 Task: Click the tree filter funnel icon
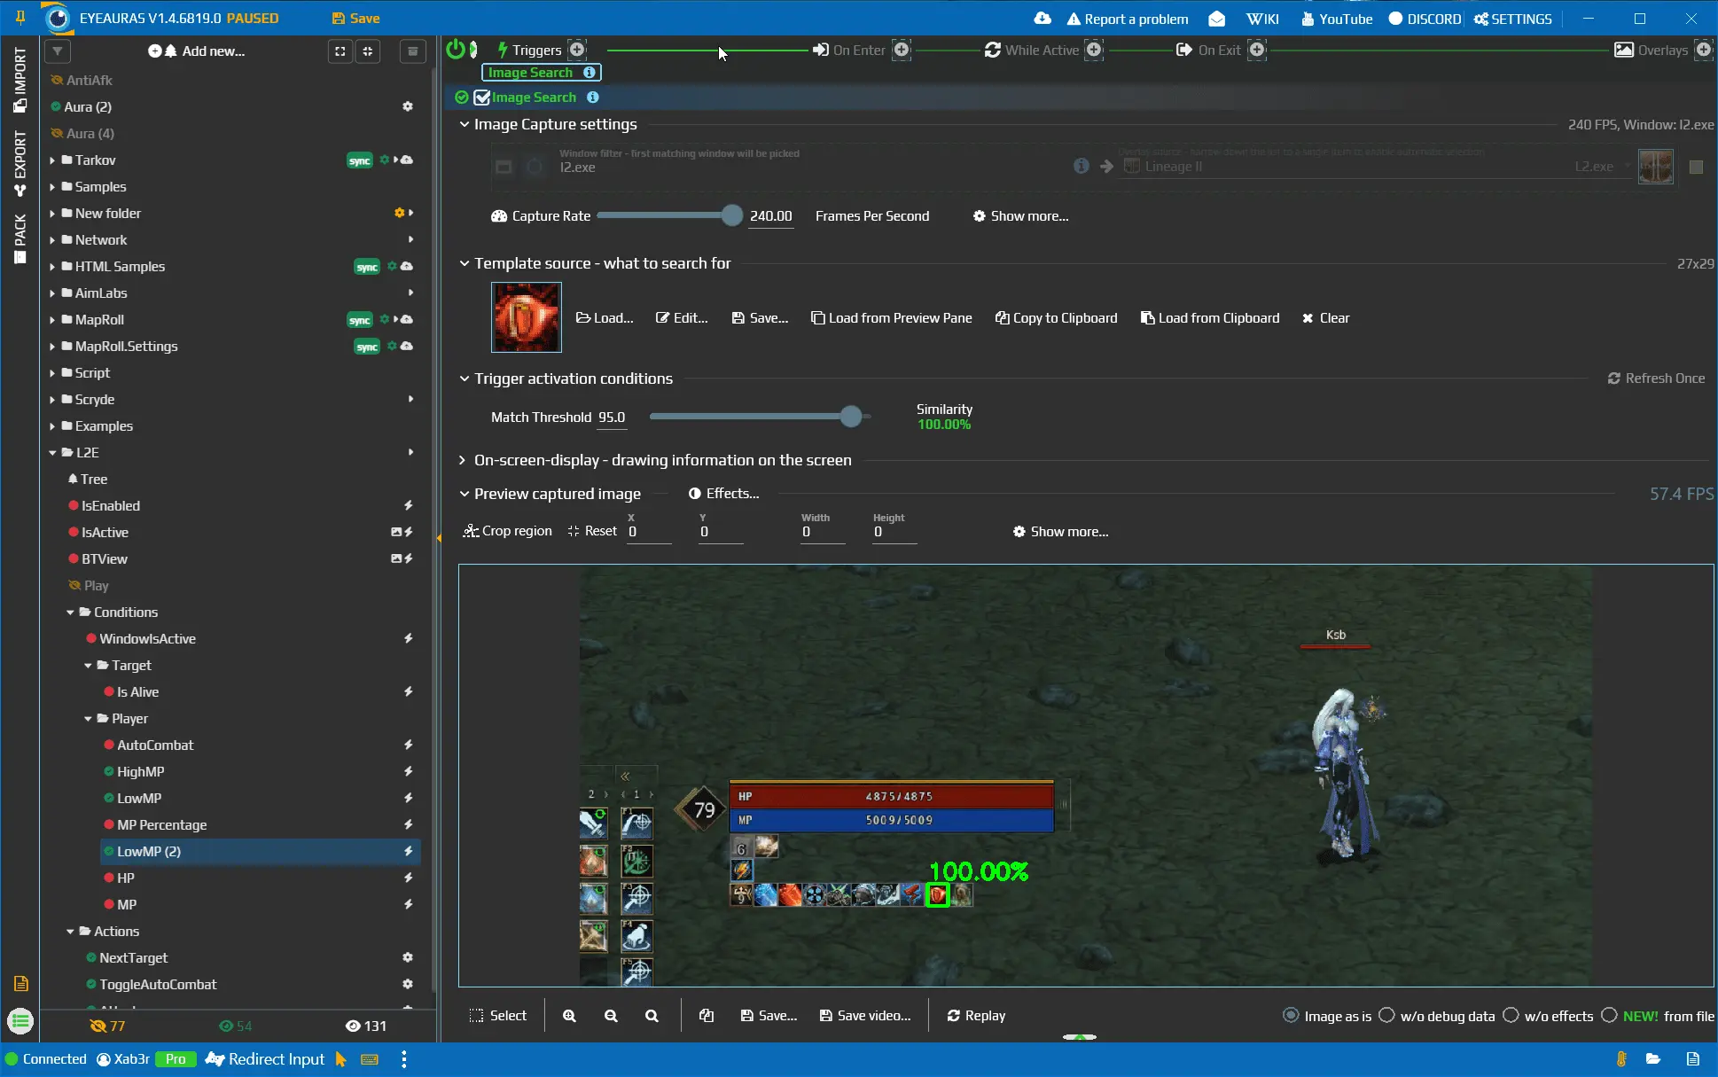click(x=58, y=51)
